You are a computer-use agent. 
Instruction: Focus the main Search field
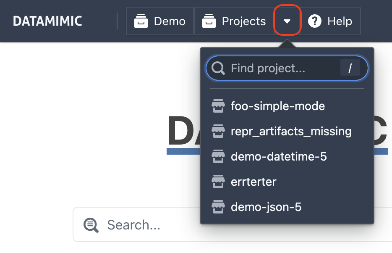point(233,224)
